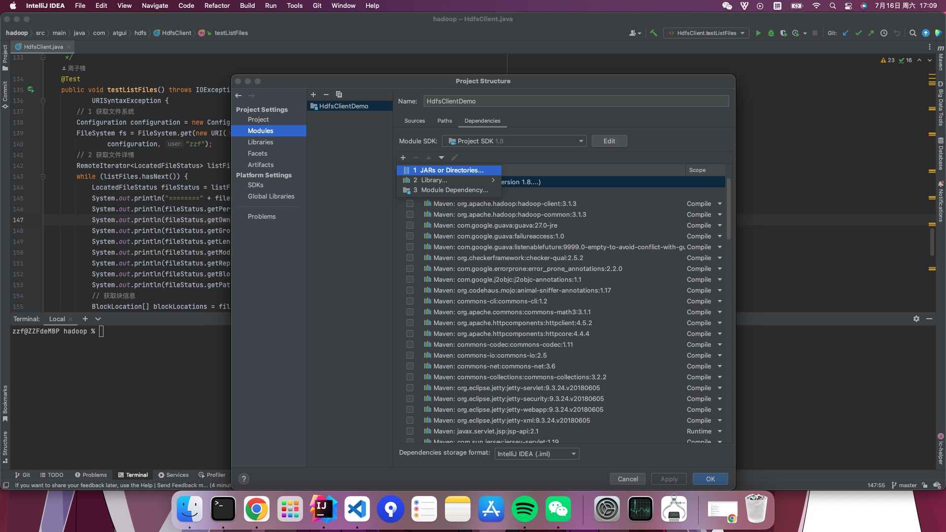The width and height of the screenshot is (946, 532).
Task: Open scope dropdown for hadoop-client:3.1.3
Action: coord(720,203)
